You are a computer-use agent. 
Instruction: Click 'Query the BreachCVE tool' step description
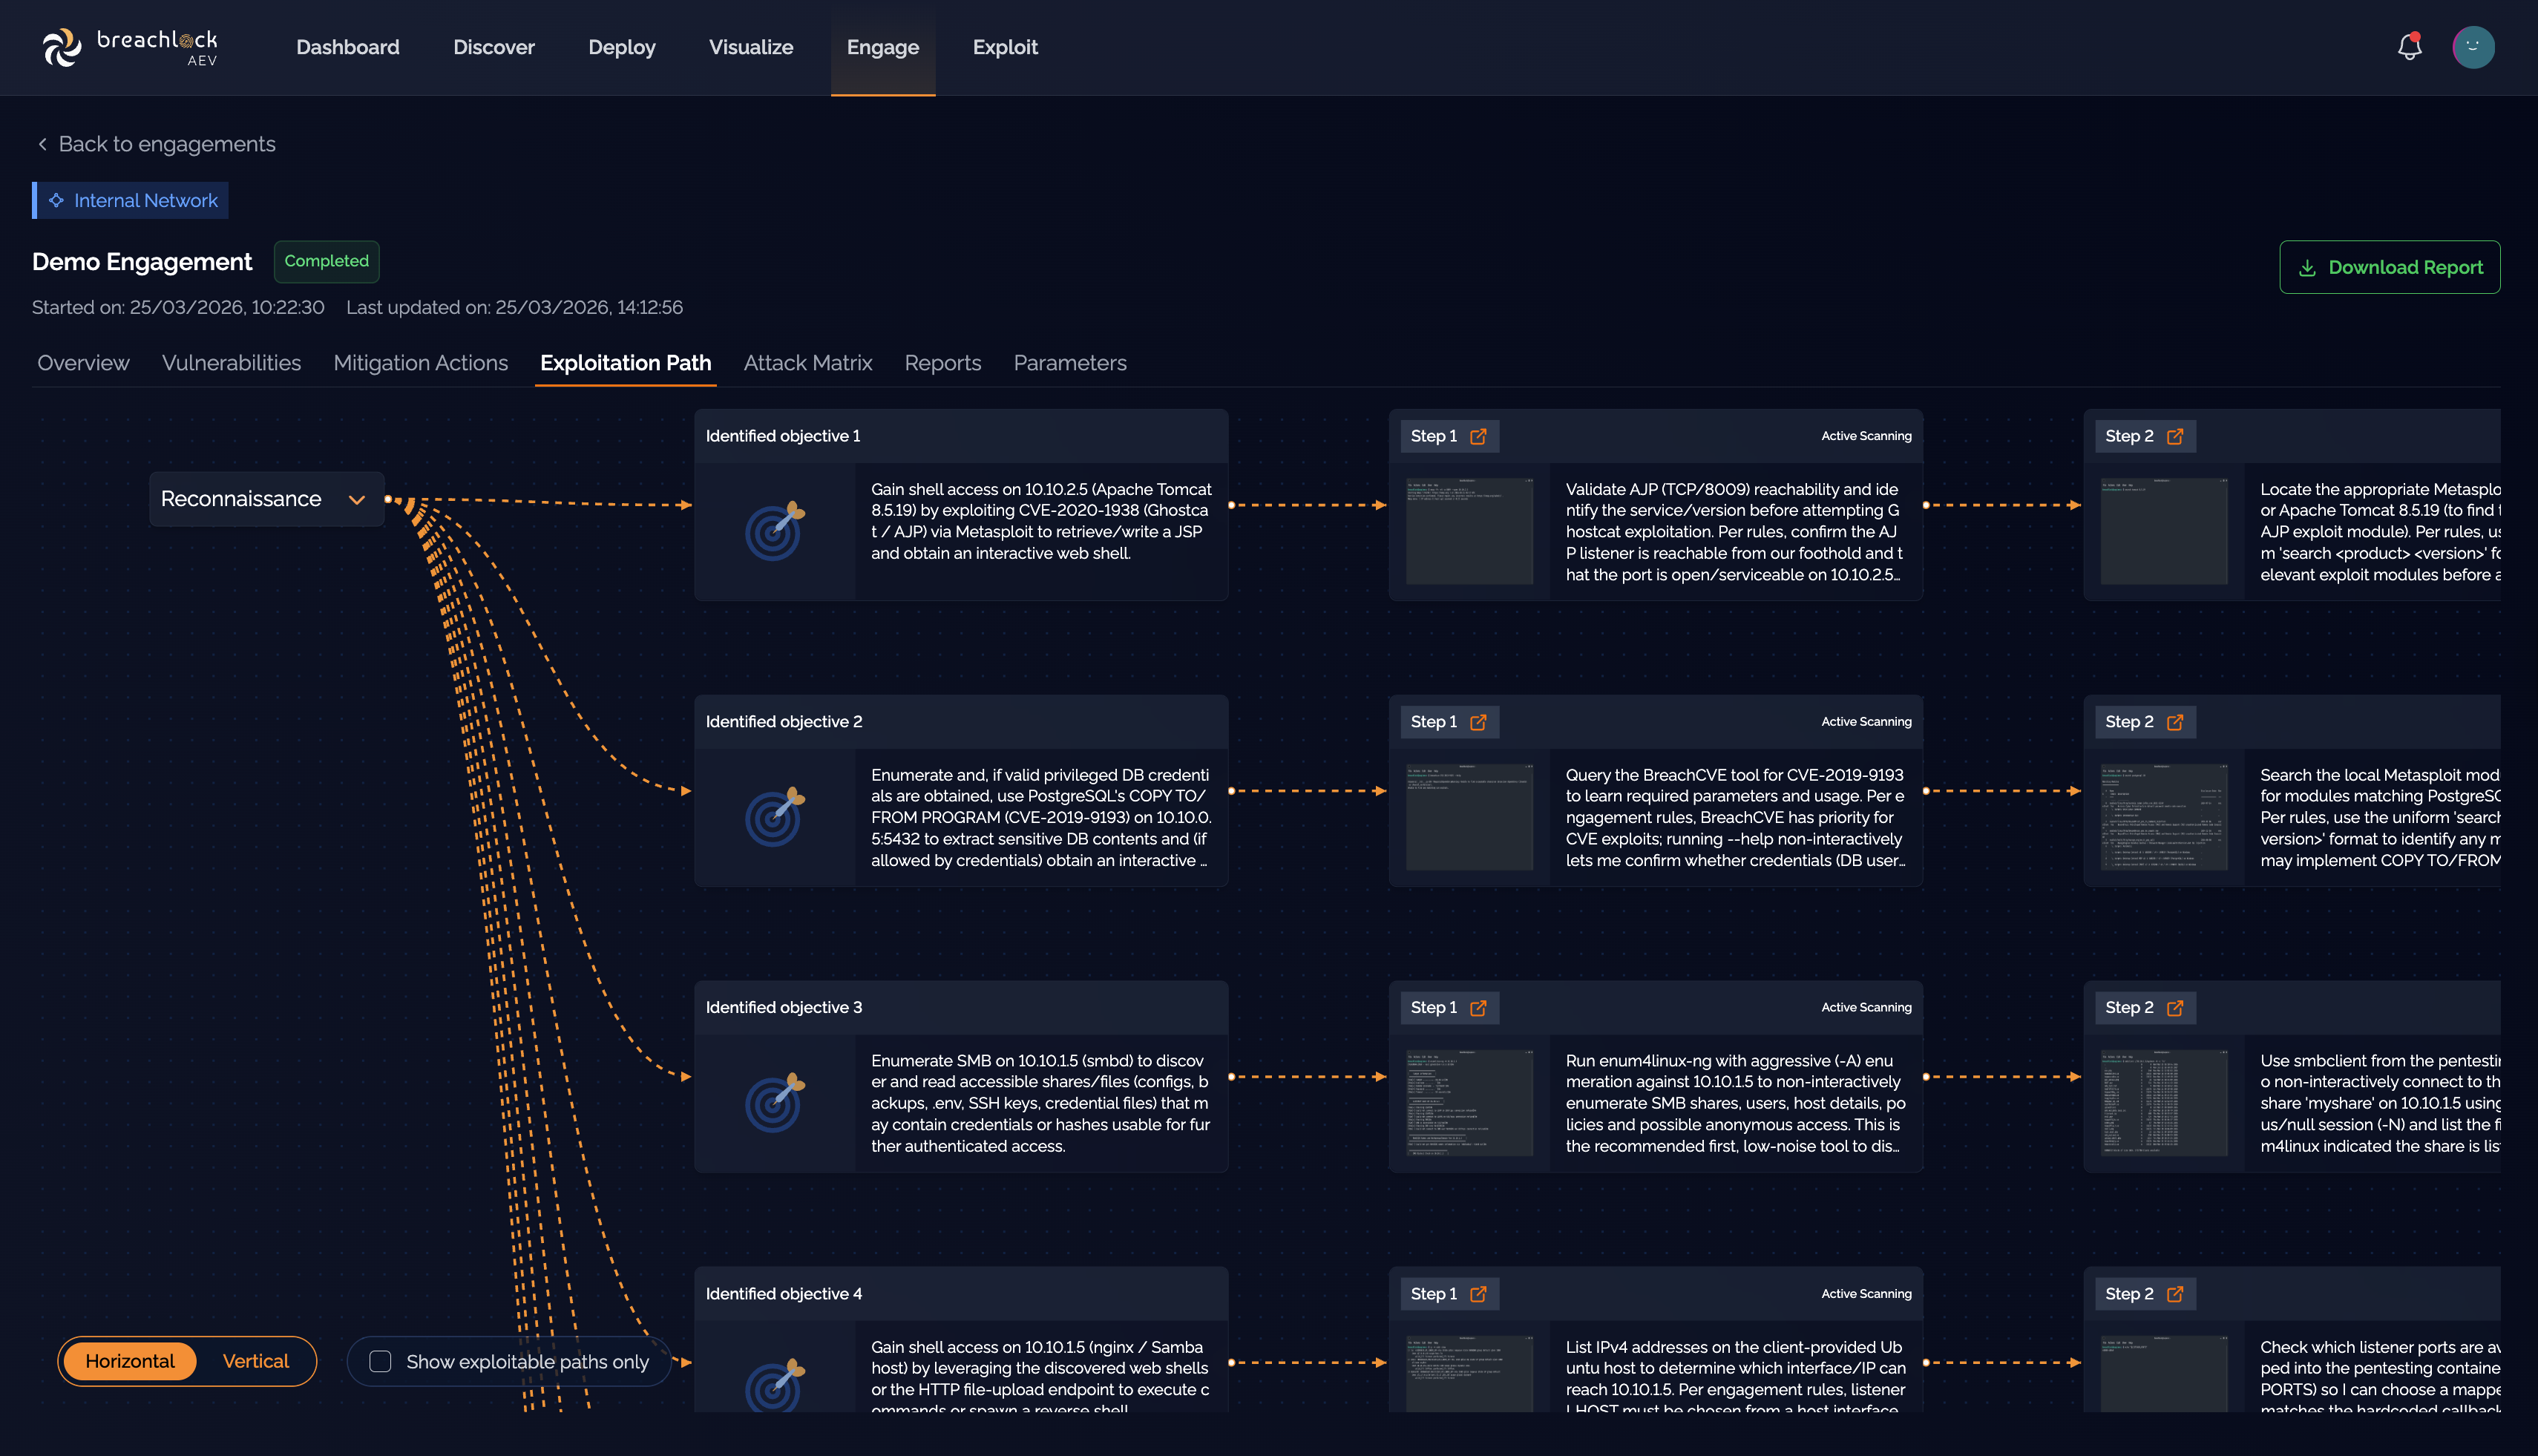pyautogui.click(x=1734, y=818)
